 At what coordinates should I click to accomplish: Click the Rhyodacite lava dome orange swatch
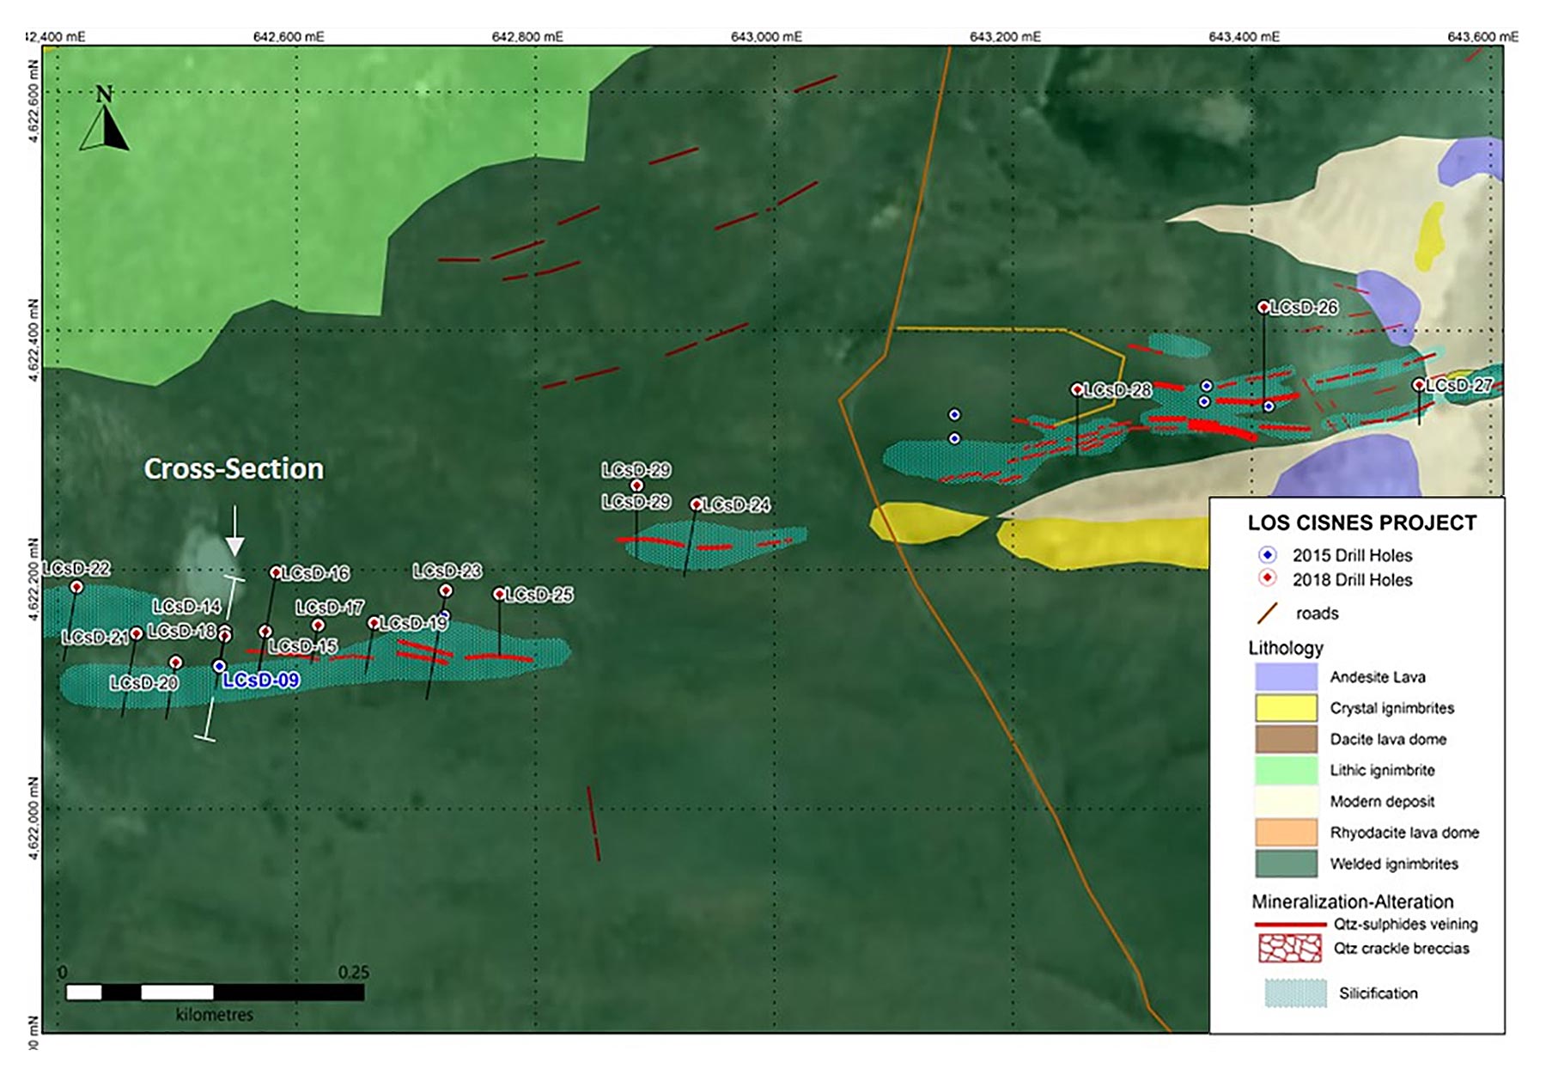pos(1286,832)
